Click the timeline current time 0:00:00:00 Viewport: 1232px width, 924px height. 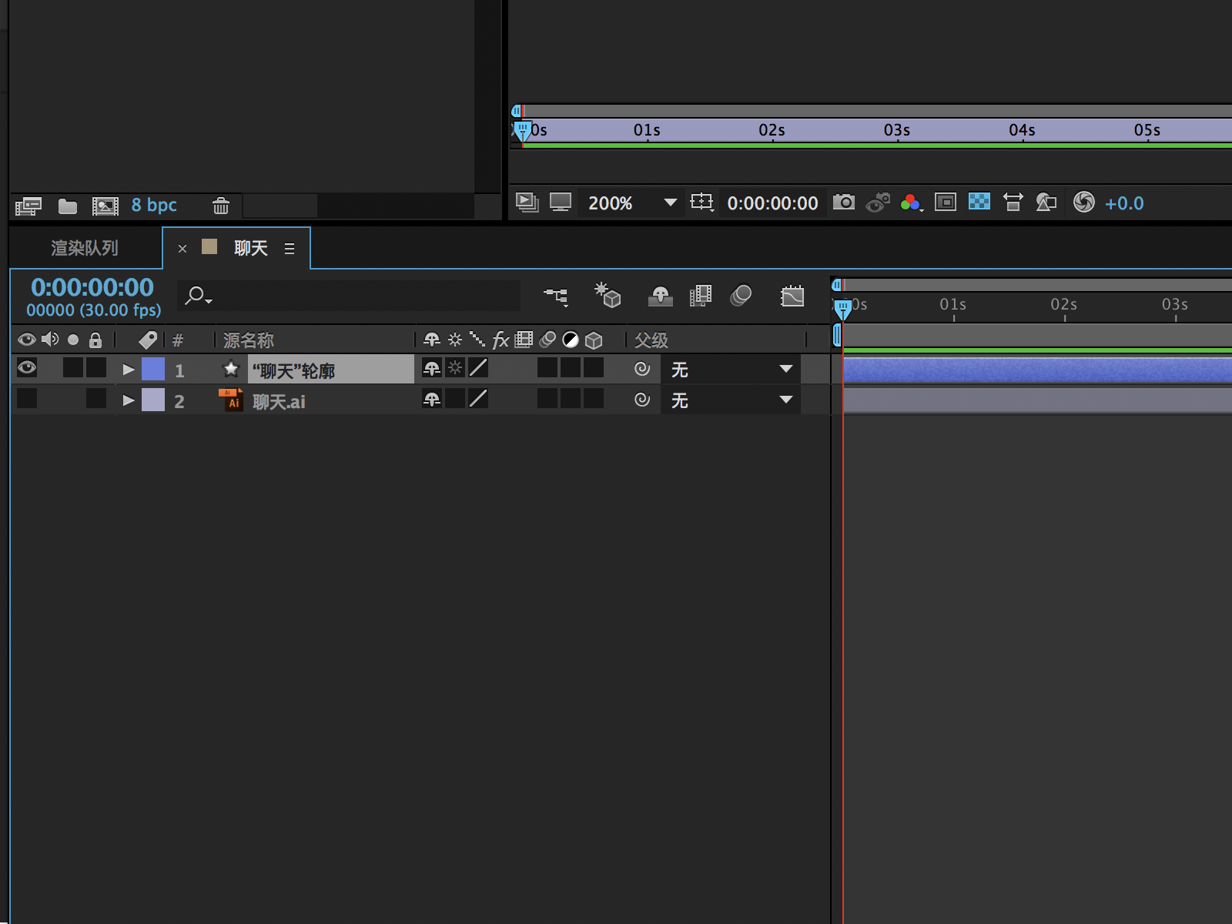[92, 287]
